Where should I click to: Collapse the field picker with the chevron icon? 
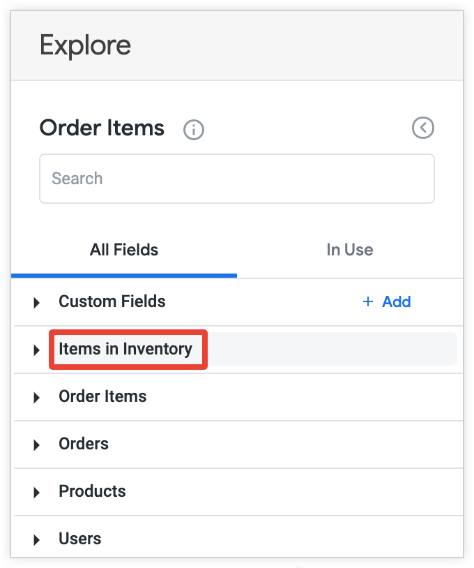point(423,128)
